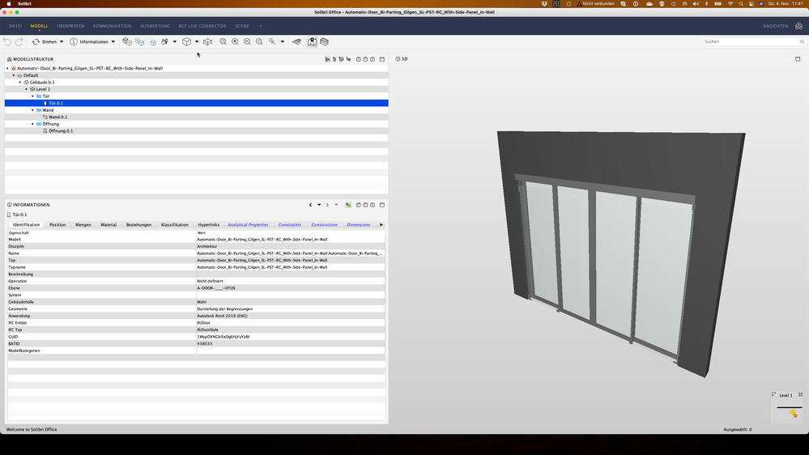The width and height of the screenshot is (809, 455).
Task: Collapse the Wand folder in model tree
Action: point(33,110)
